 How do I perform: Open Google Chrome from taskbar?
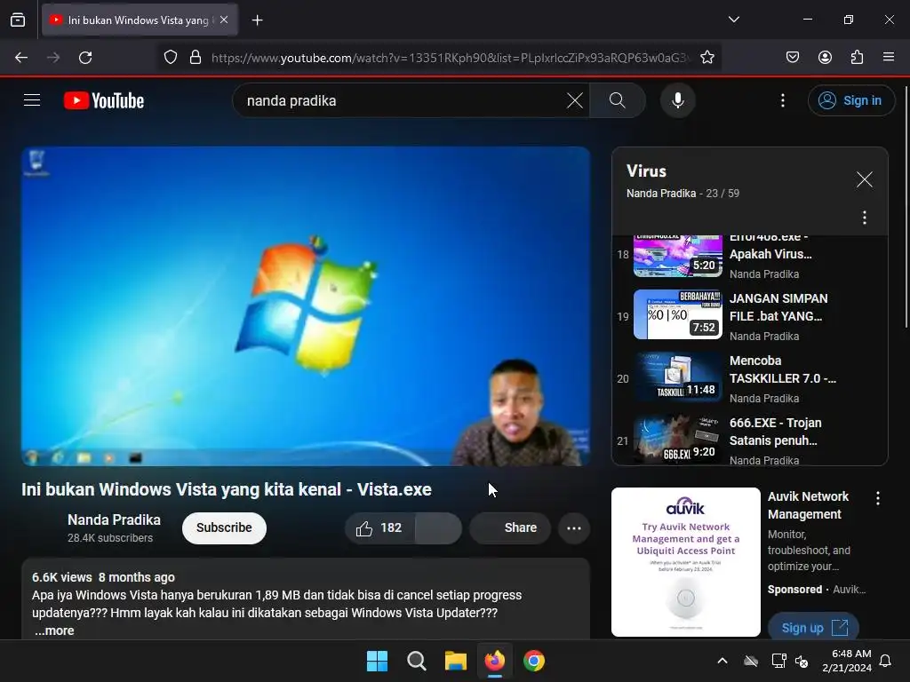pos(534,661)
